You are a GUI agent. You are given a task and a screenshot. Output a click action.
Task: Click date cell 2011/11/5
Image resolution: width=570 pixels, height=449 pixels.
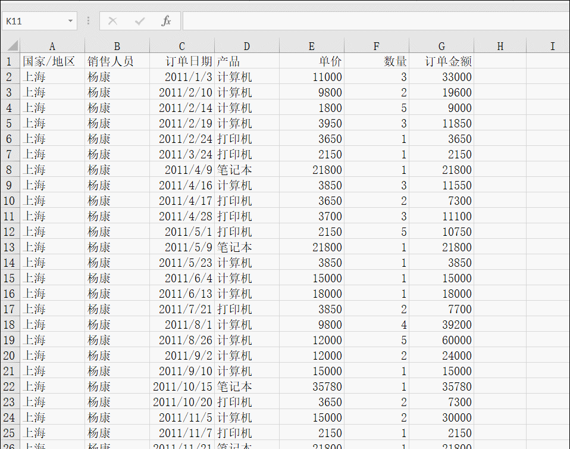click(x=182, y=417)
